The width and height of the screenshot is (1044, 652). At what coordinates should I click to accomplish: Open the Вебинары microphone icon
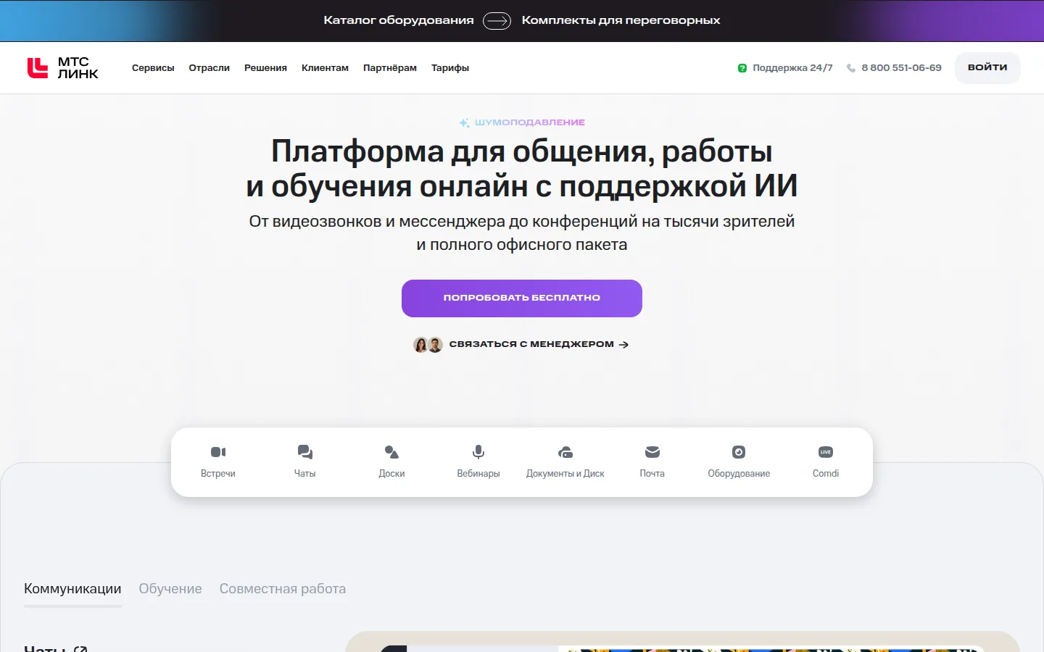coord(478,452)
